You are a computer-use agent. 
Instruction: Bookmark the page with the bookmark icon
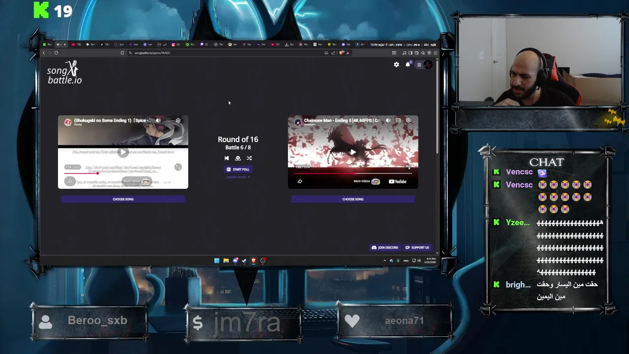(x=122, y=53)
